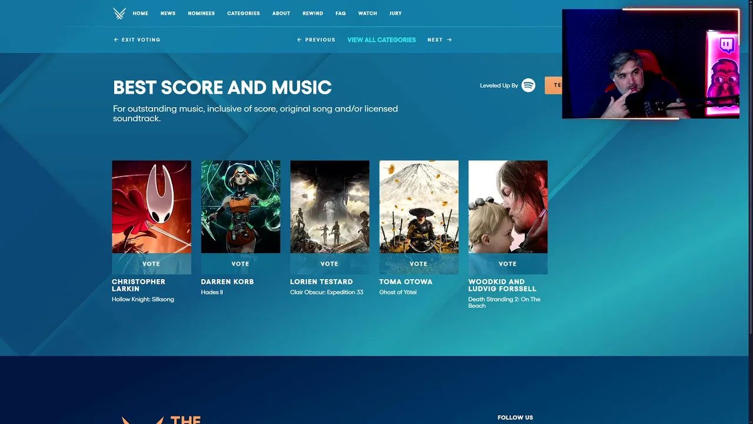Open the Categories menu item
The width and height of the screenshot is (753, 424).
pyautogui.click(x=244, y=14)
